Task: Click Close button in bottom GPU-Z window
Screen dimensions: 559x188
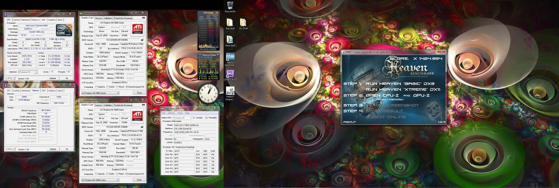Action: (x=139, y=180)
